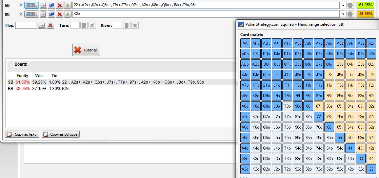Open hand range selector for SB
This screenshot has height=178, width=379.
[x=32, y=5]
